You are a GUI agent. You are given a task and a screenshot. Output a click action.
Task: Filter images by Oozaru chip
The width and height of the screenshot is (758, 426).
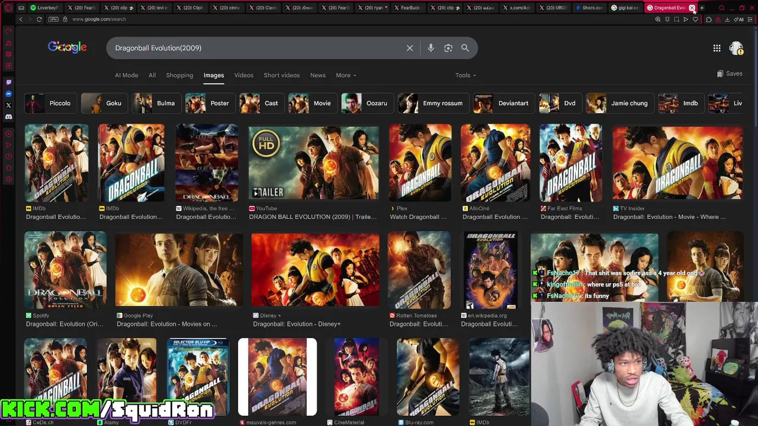[367, 103]
